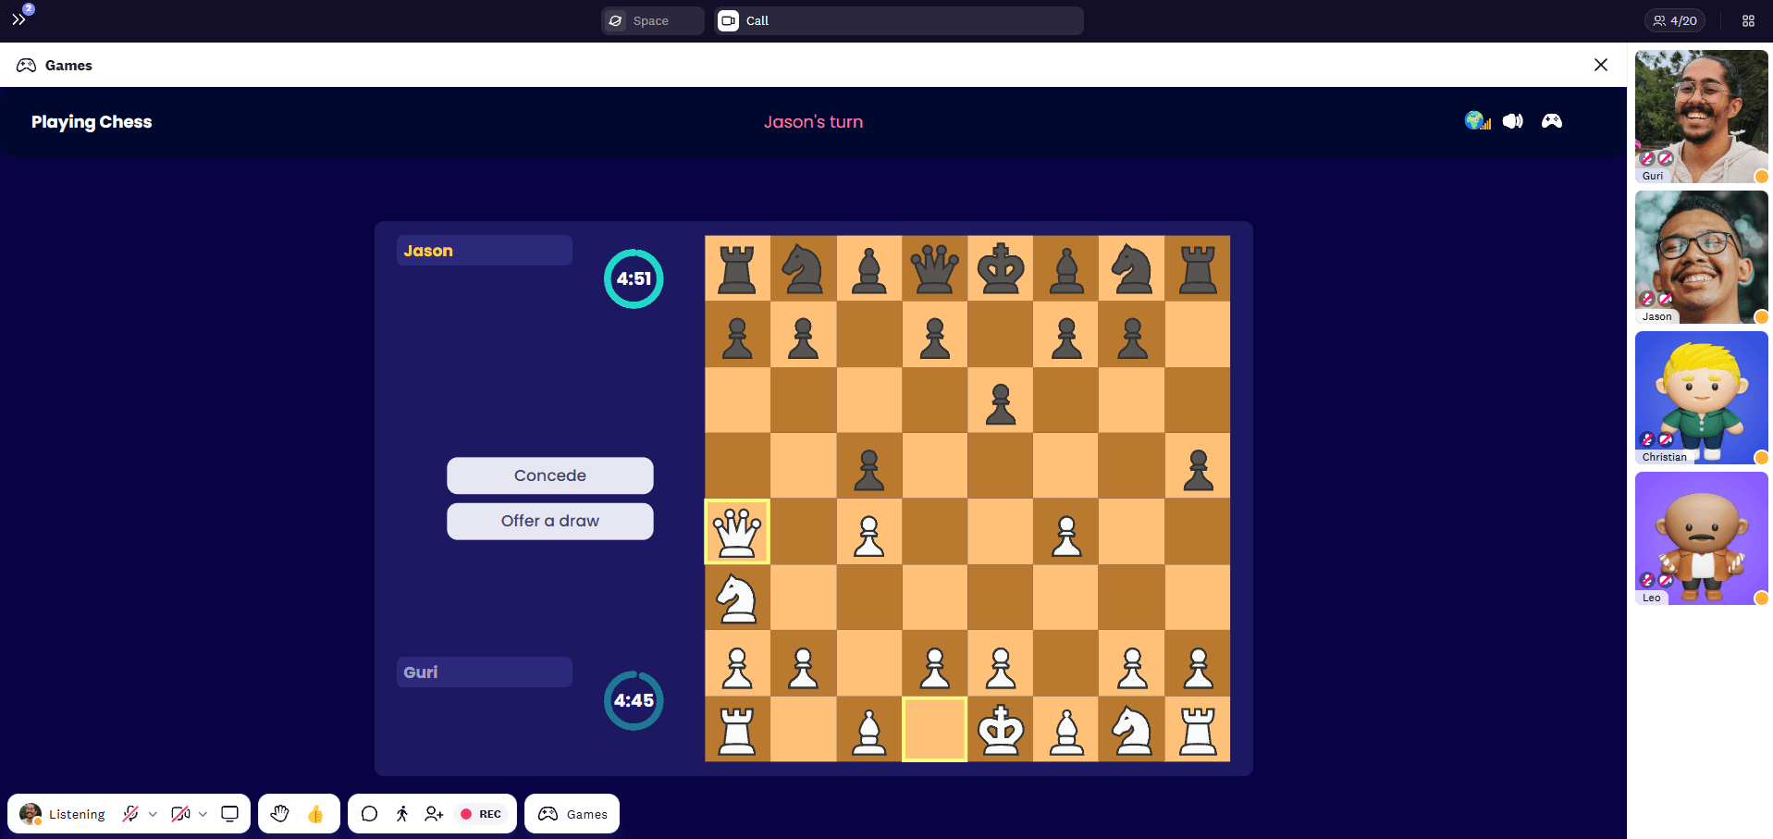Screen dimensions: 1773x839
Task: Click the globe connection status icon
Action: coord(1477,121)
